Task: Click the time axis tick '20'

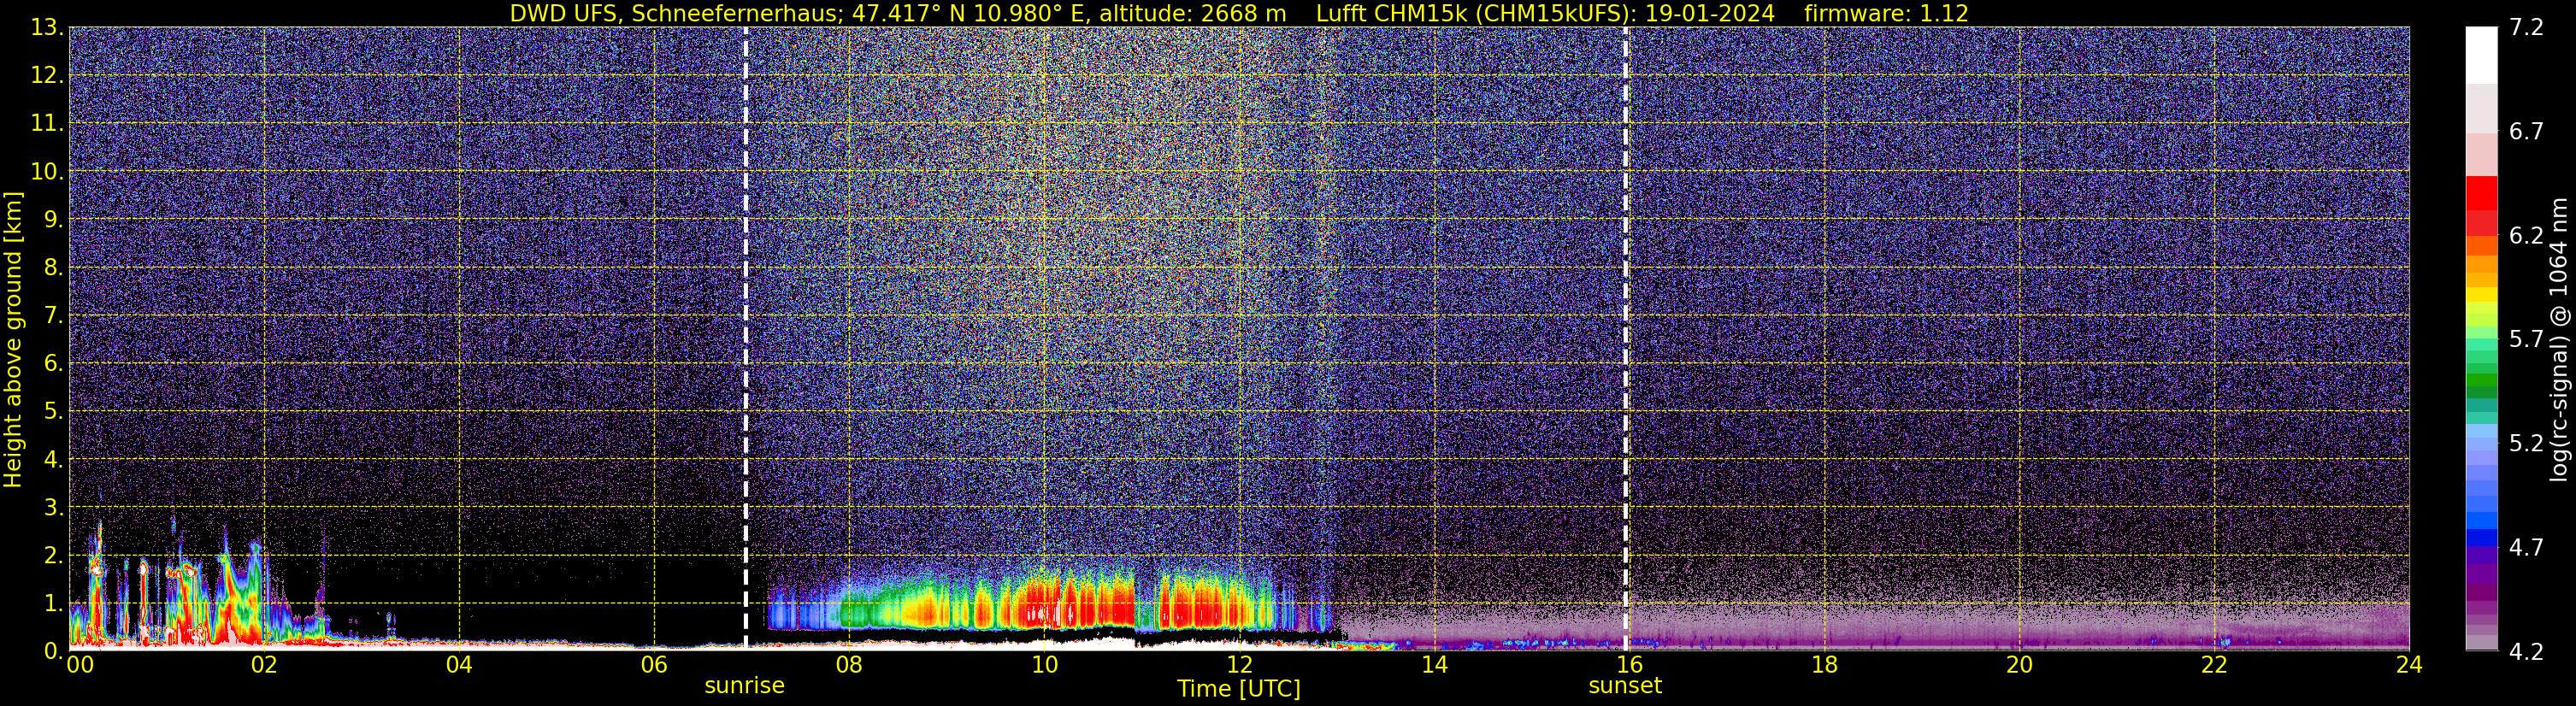Action: (x=2019, y=665)
